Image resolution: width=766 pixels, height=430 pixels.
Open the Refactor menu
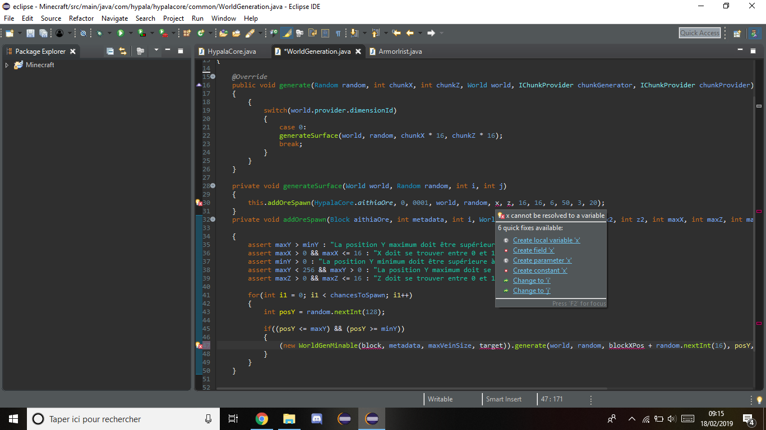pyautogui.click(x=81, y=18)
